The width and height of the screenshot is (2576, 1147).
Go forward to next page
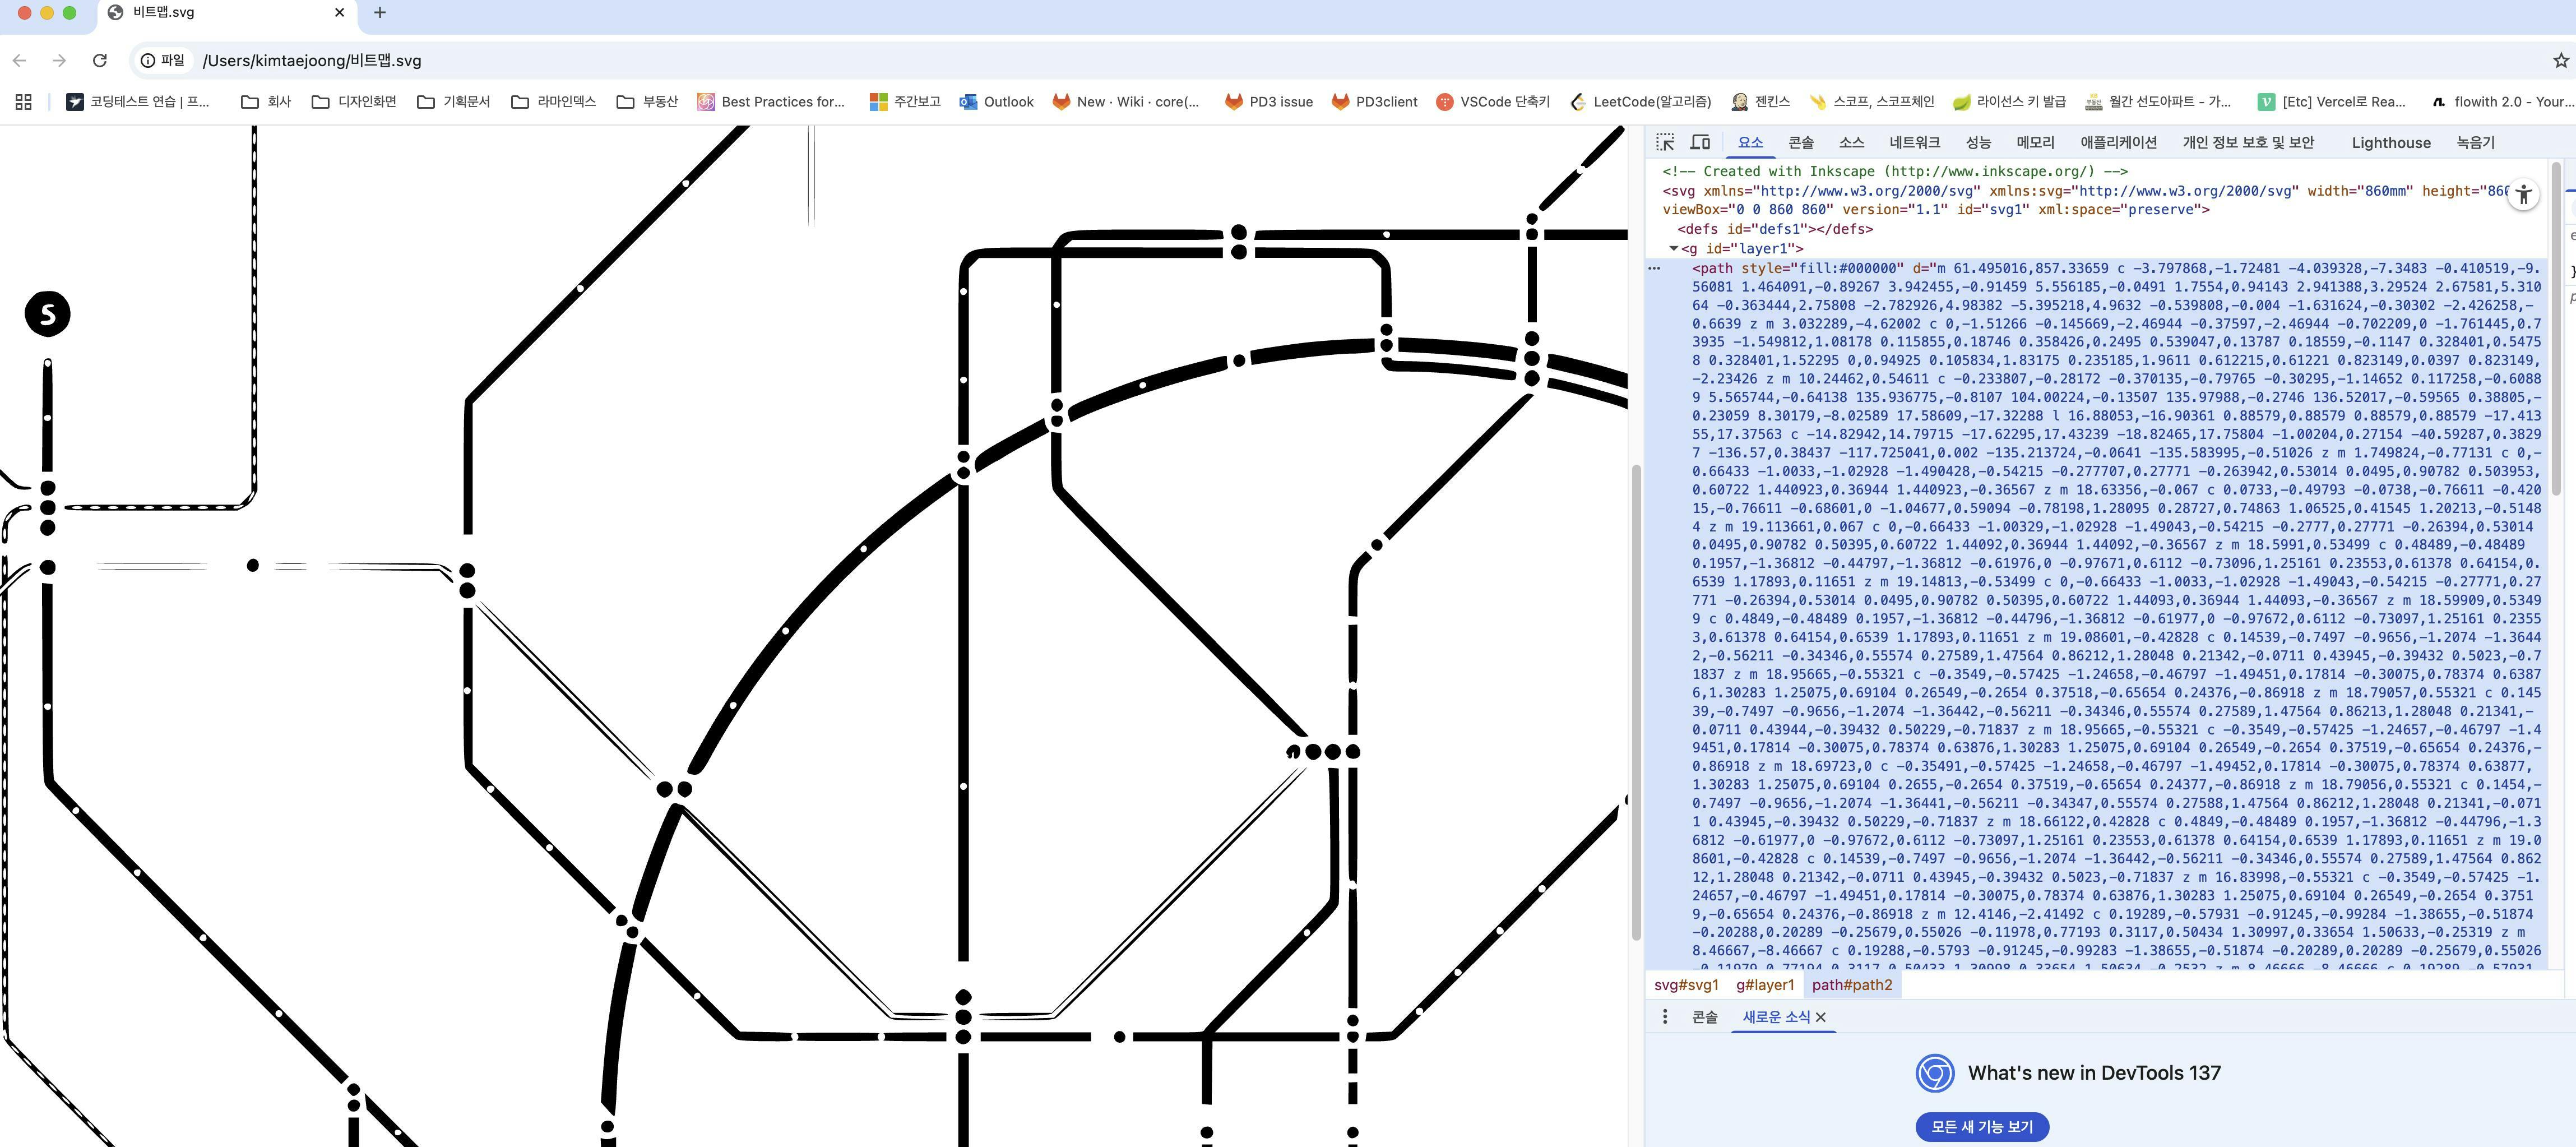point(59,61)
